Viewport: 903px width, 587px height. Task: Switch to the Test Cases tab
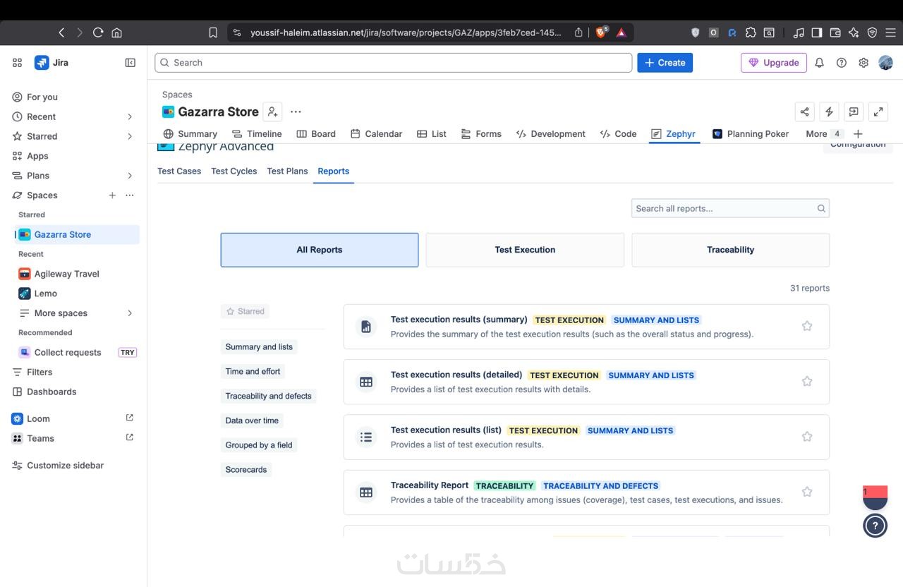(179, 171)
